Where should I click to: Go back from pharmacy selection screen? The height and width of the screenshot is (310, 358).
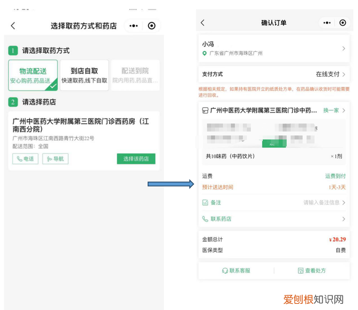[x=13, y=26]
